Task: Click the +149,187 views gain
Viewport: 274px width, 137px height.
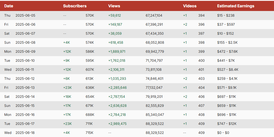Action: click(115, 25)
